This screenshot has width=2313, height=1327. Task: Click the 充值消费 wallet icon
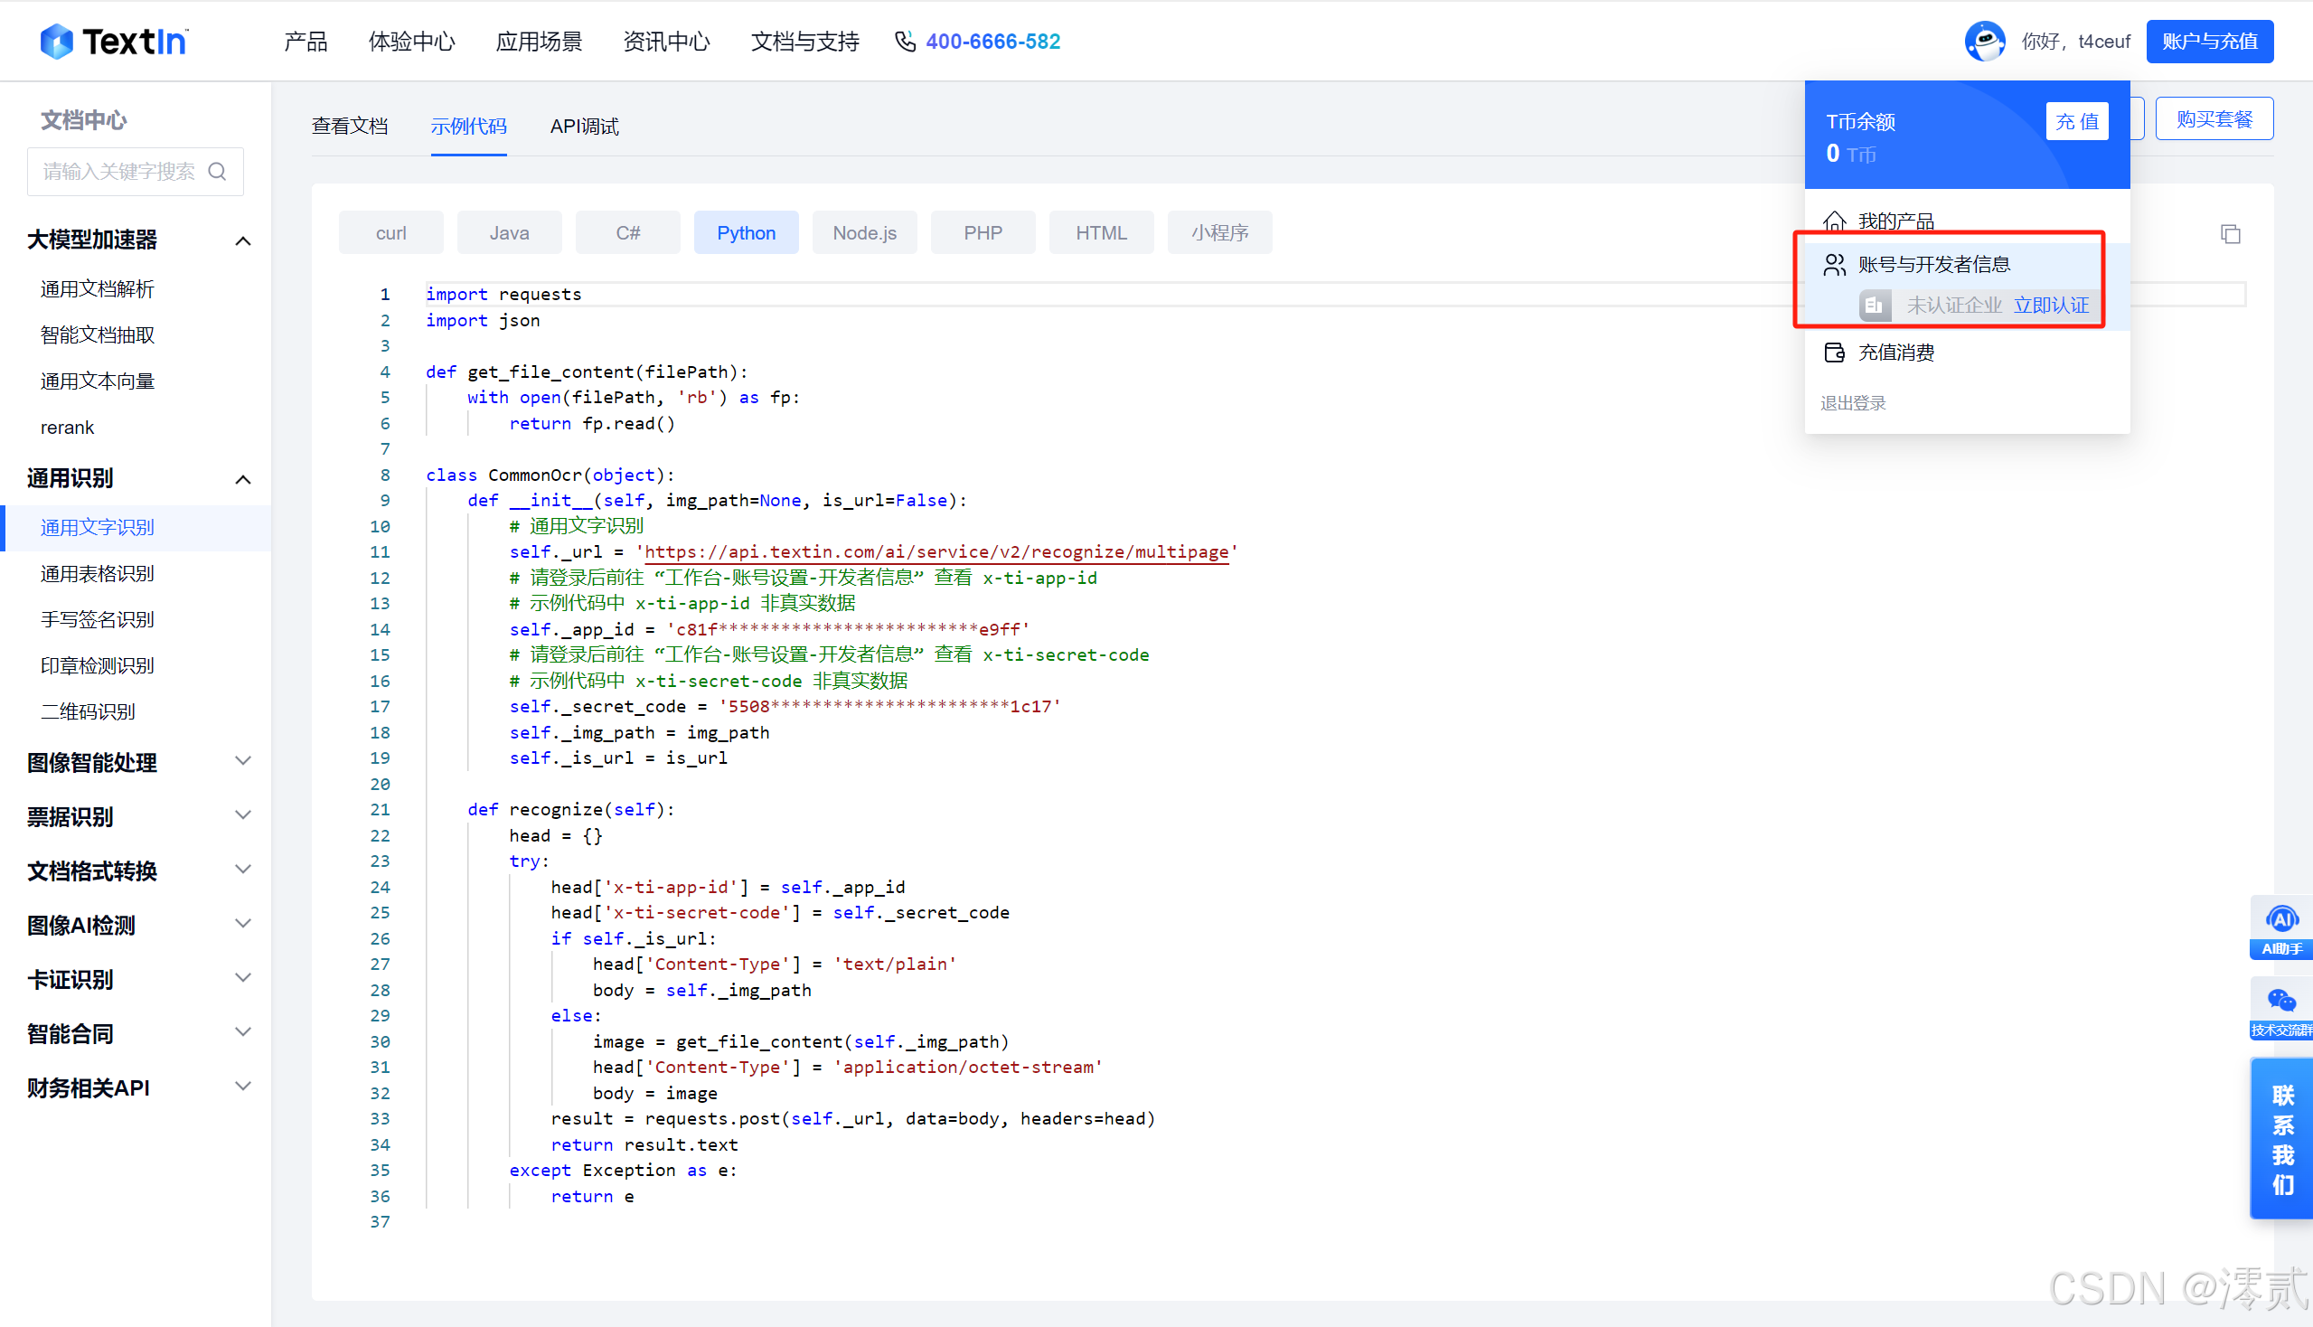coord(1834,353)
